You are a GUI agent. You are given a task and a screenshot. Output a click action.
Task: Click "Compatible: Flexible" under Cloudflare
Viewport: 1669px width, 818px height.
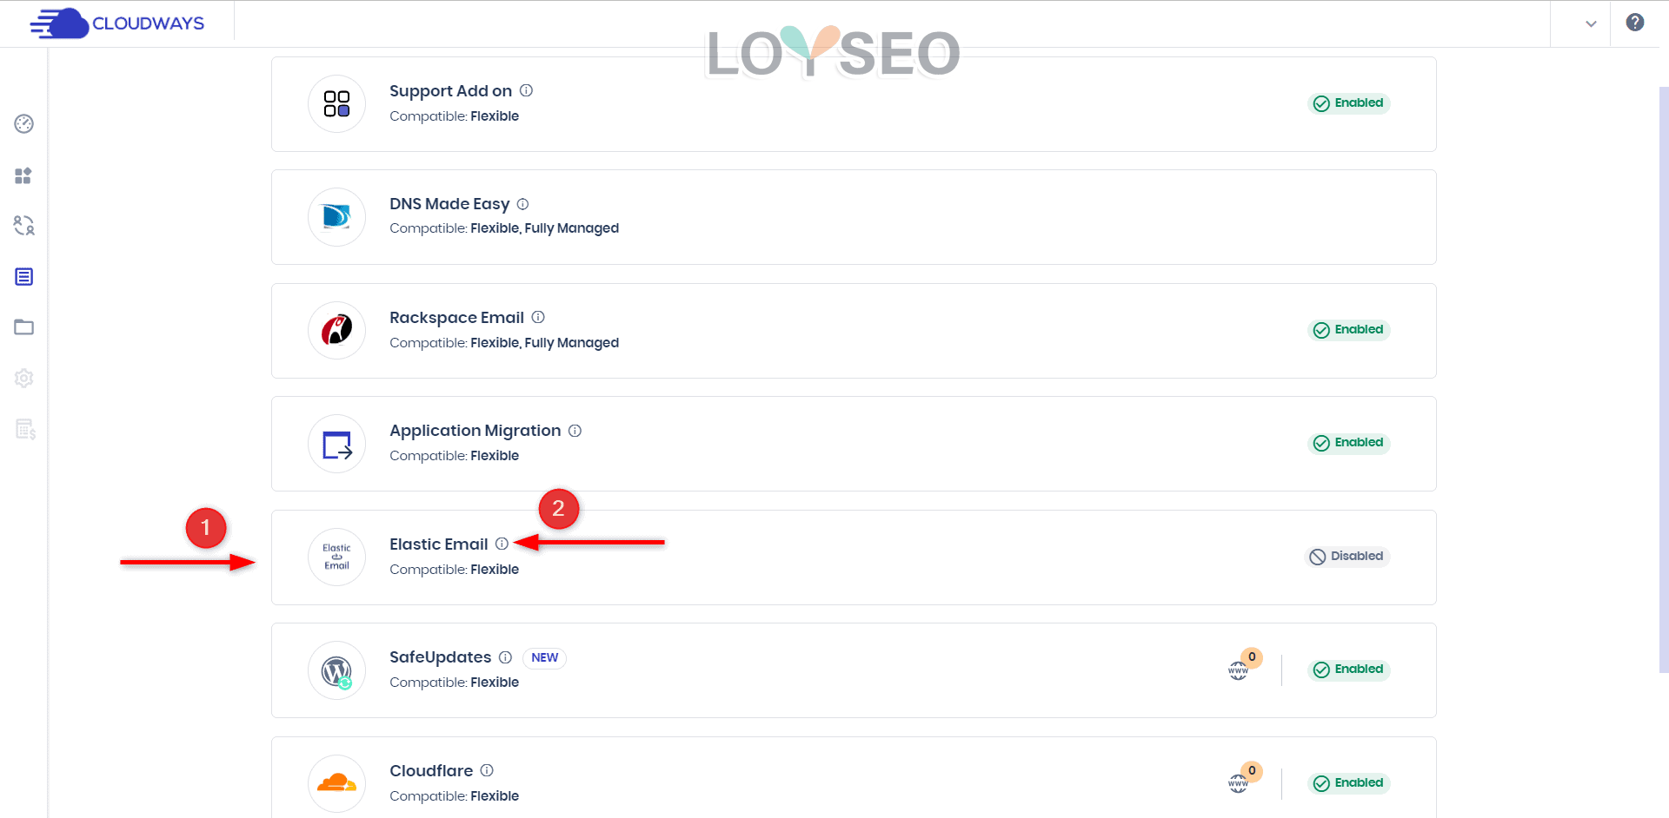coord(454,796)
